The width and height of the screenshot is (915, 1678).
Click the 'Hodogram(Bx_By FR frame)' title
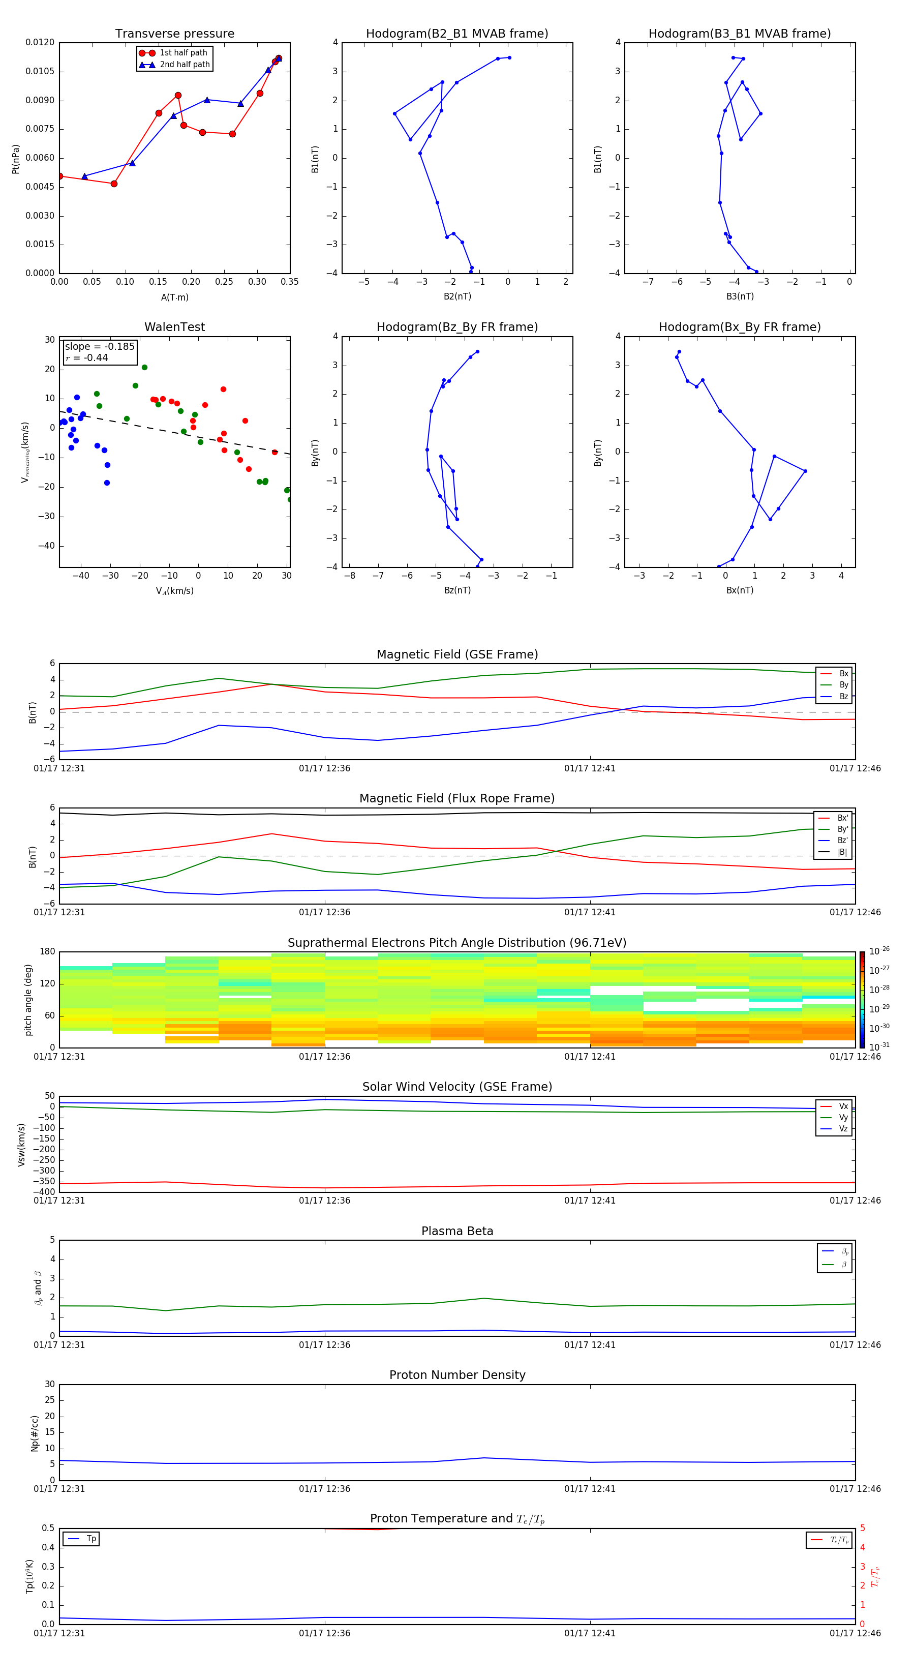pos(740,327)
